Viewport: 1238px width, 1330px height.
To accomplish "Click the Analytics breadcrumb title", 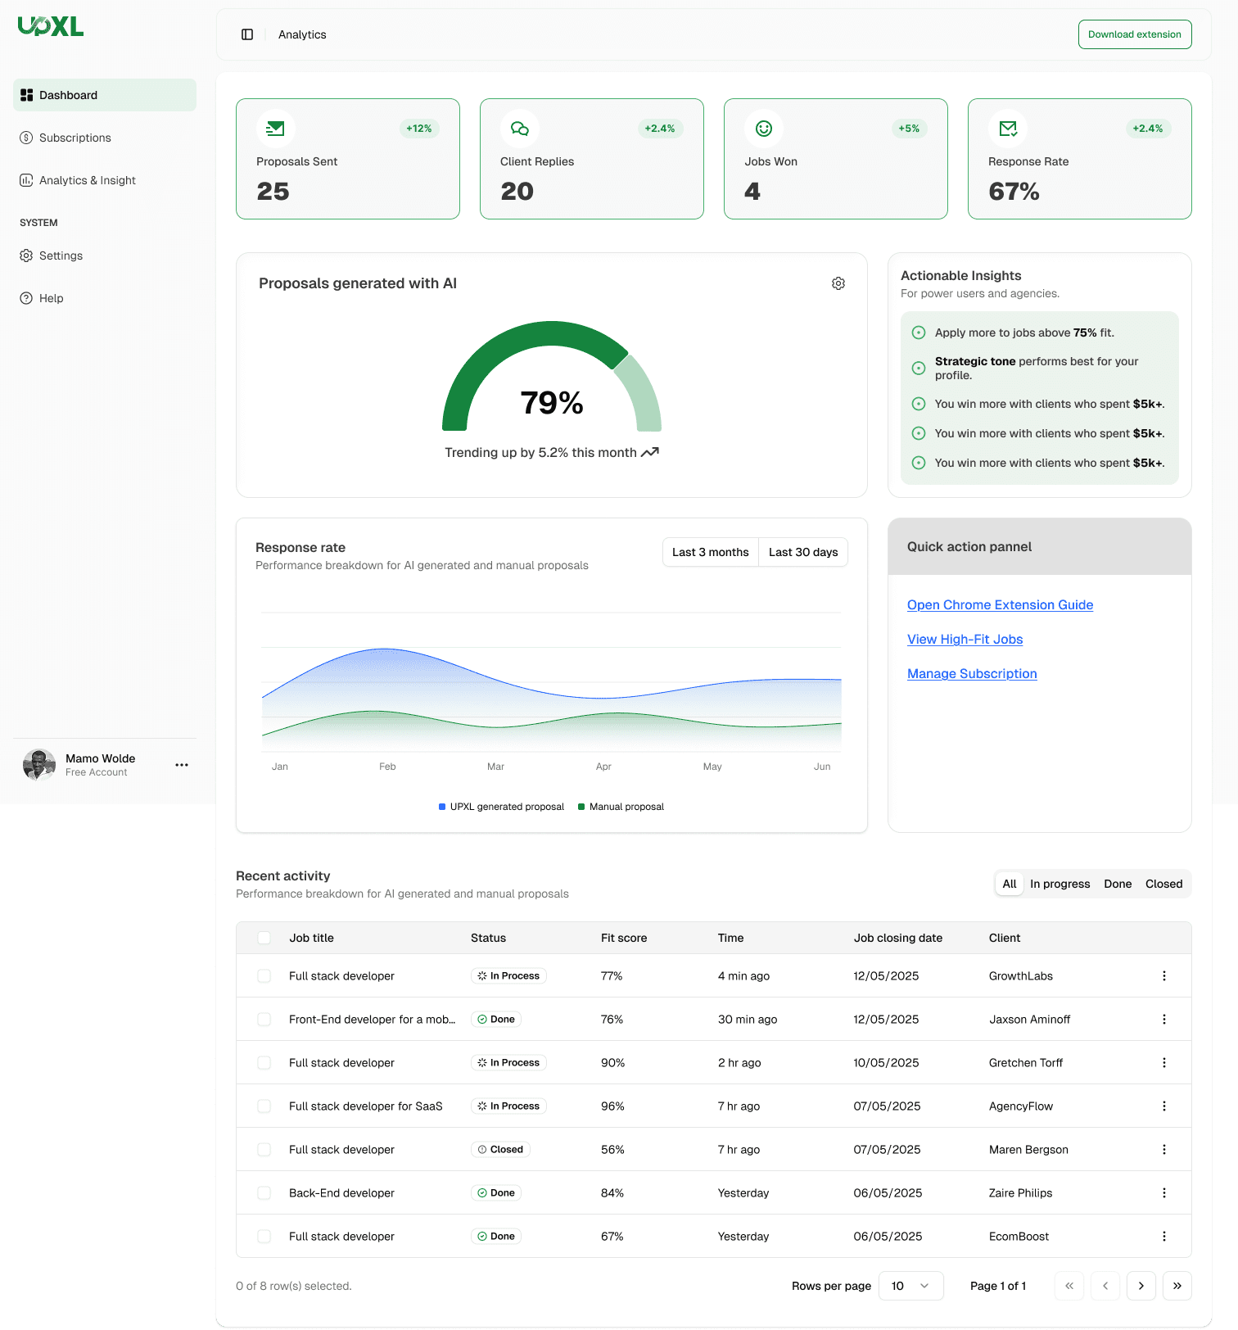I will (x=302, y=34).
